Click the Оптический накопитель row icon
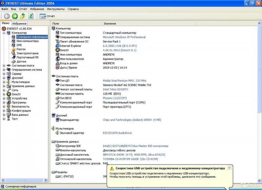 57,159
